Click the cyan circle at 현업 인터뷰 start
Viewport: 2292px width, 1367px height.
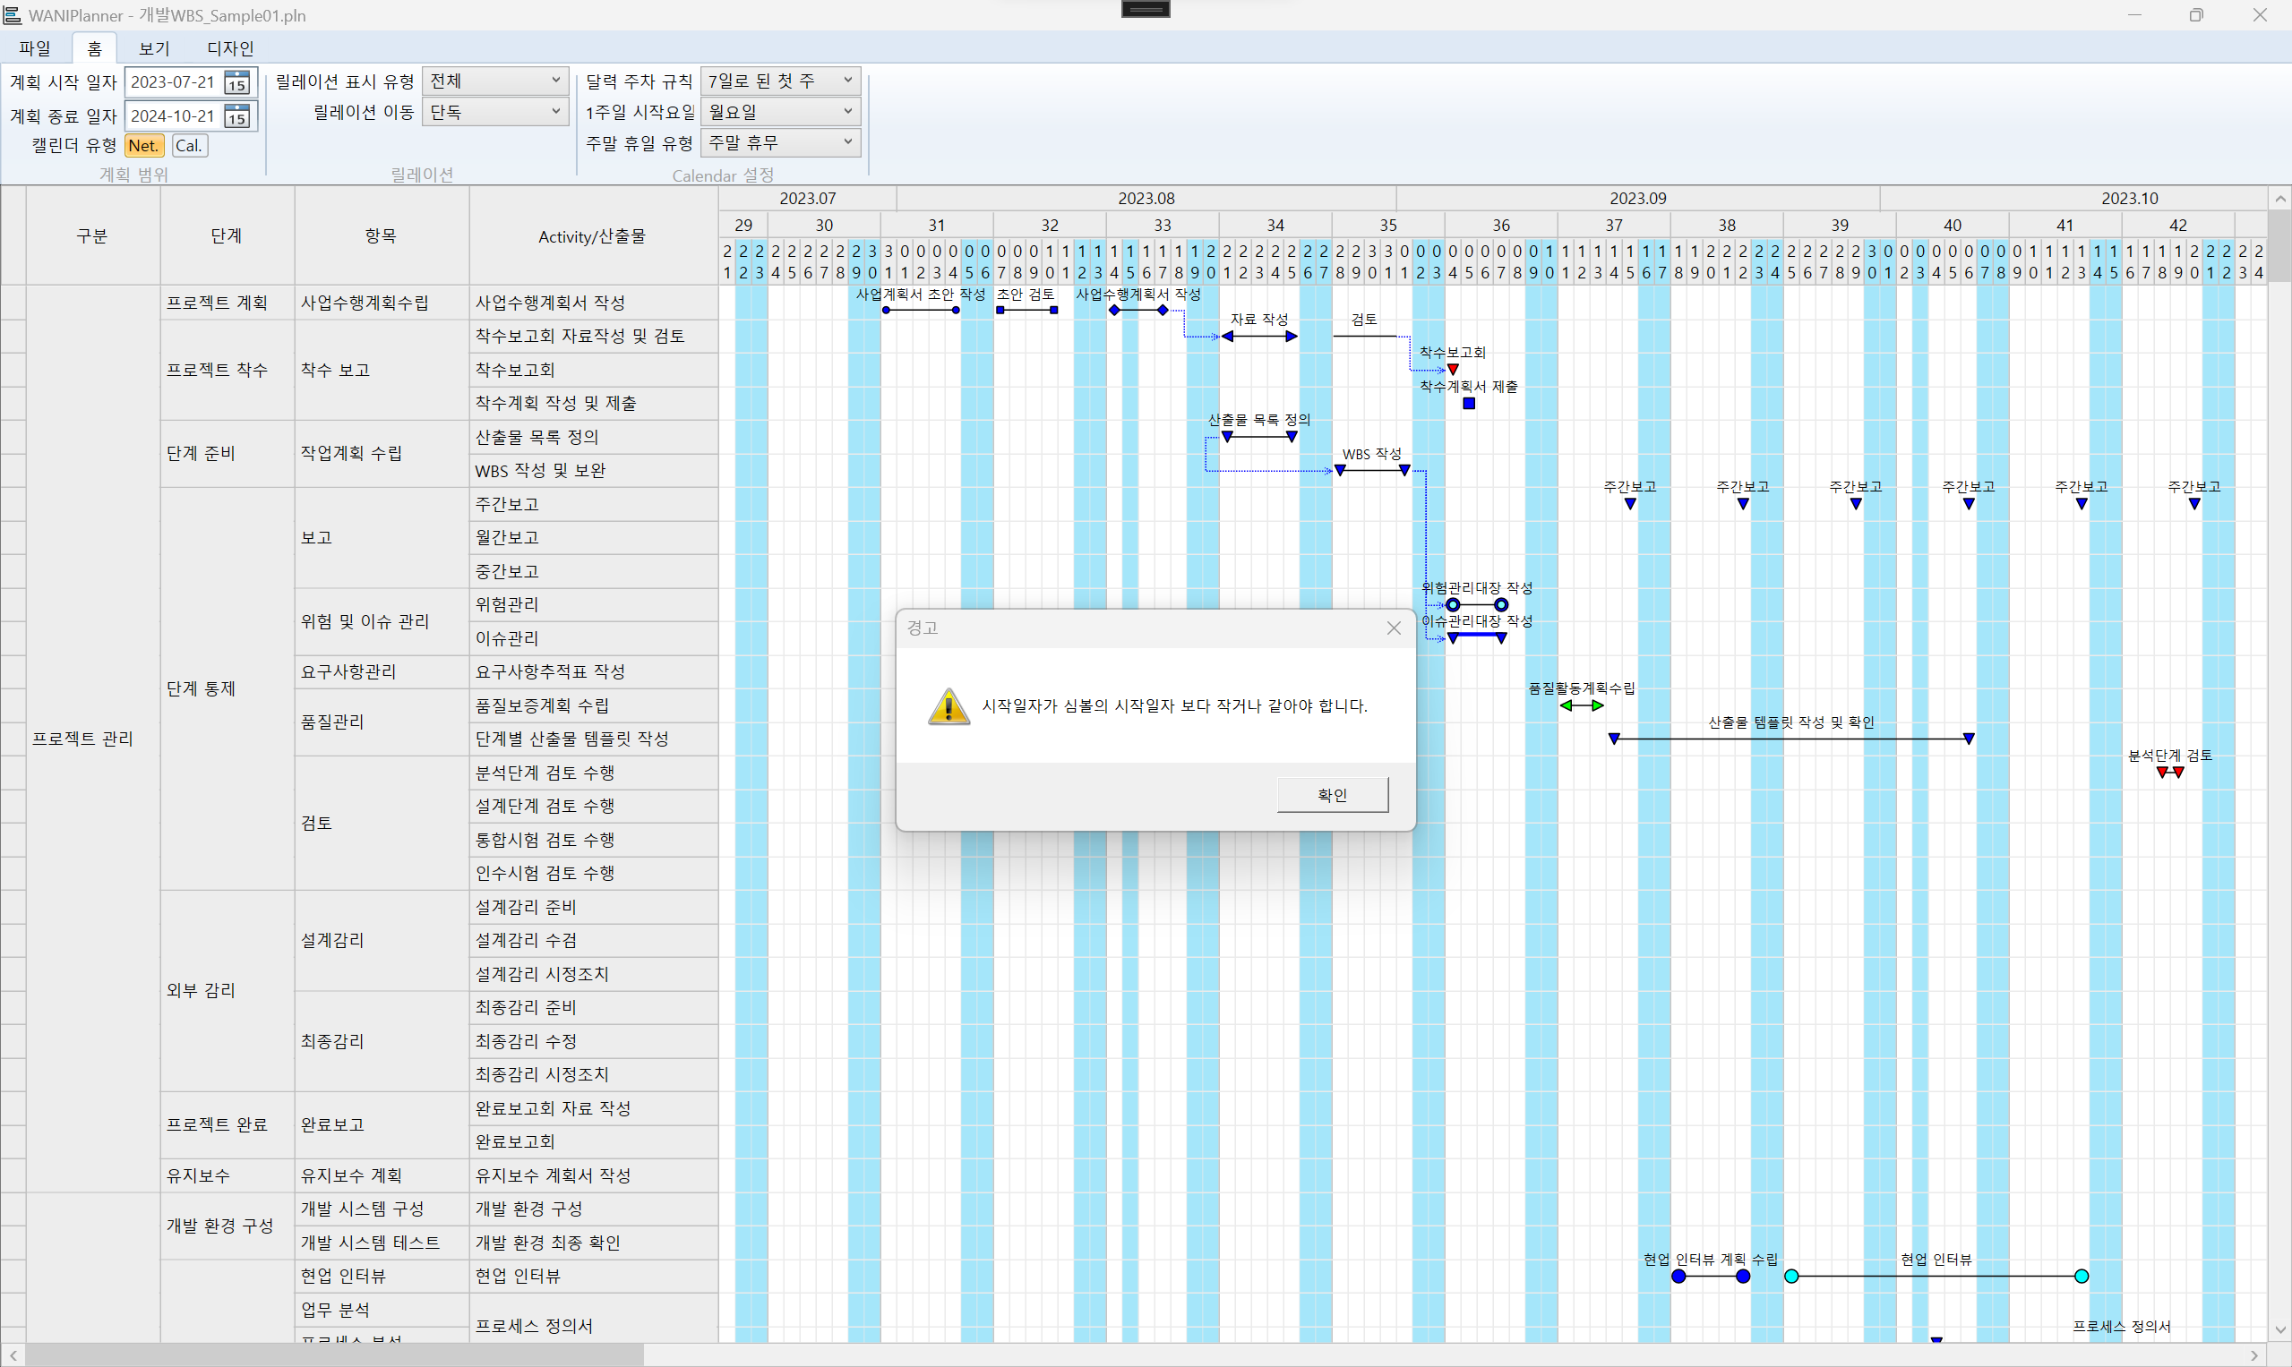point(1791,1276)
